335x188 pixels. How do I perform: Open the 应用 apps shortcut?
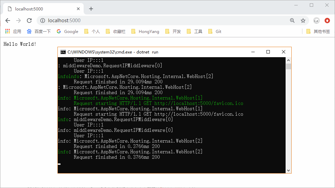(13, 31)
